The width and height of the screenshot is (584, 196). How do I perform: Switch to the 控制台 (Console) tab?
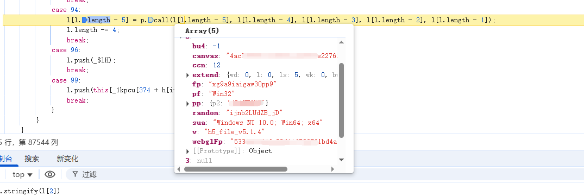click(6, 159)
